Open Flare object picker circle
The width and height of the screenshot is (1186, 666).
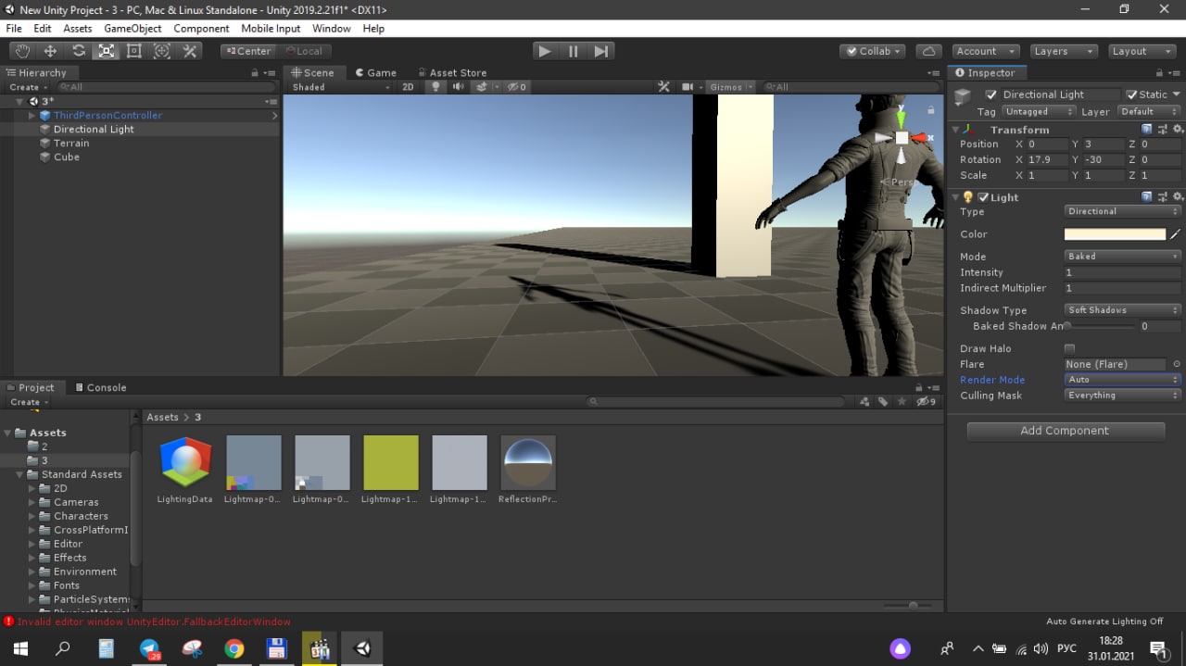[x=1177, y=364]
